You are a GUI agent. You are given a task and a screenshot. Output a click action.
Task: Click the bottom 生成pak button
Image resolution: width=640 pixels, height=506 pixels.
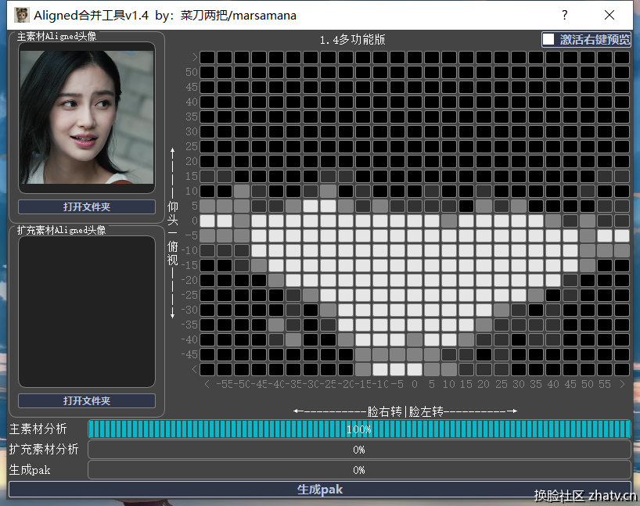(x=319, y=490)
